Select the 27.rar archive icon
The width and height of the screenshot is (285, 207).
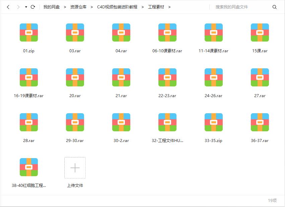tap(260, 77)
